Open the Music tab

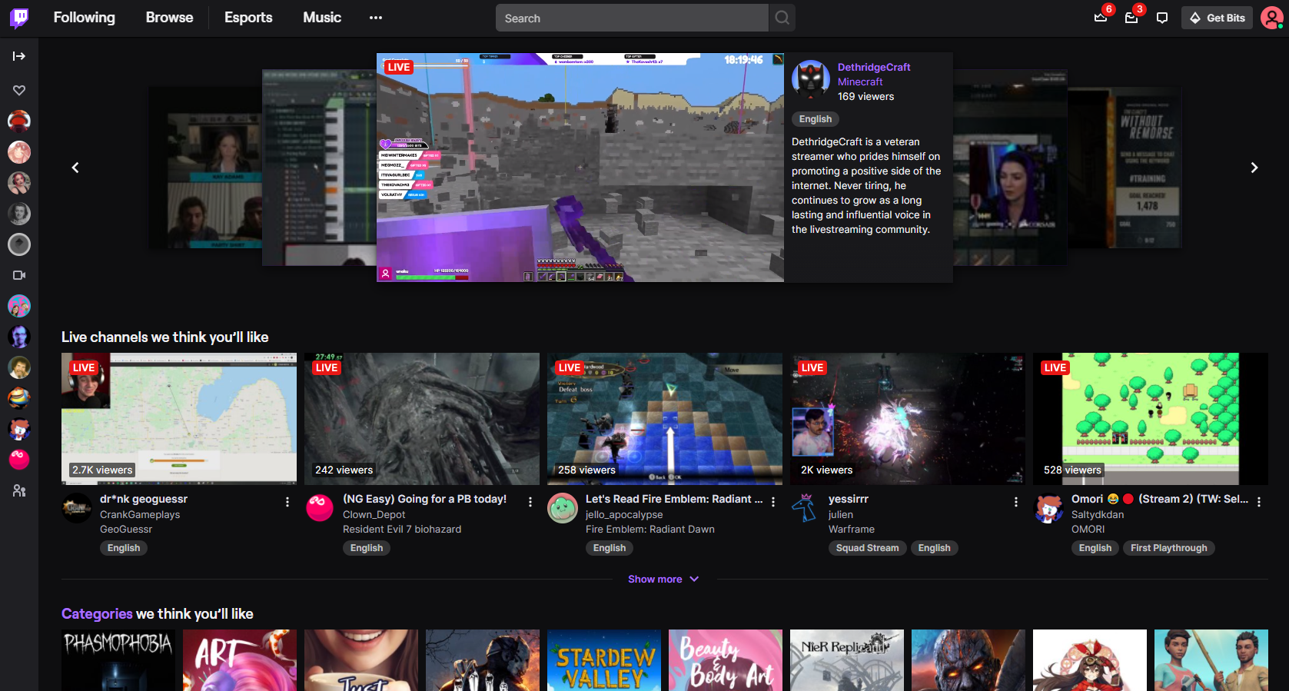point(322,18)
